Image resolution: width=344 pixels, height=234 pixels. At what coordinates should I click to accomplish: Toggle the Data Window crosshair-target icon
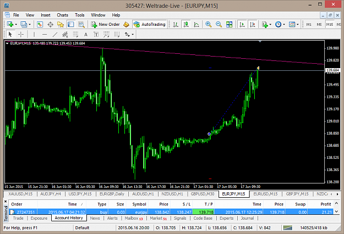point(50,24)
